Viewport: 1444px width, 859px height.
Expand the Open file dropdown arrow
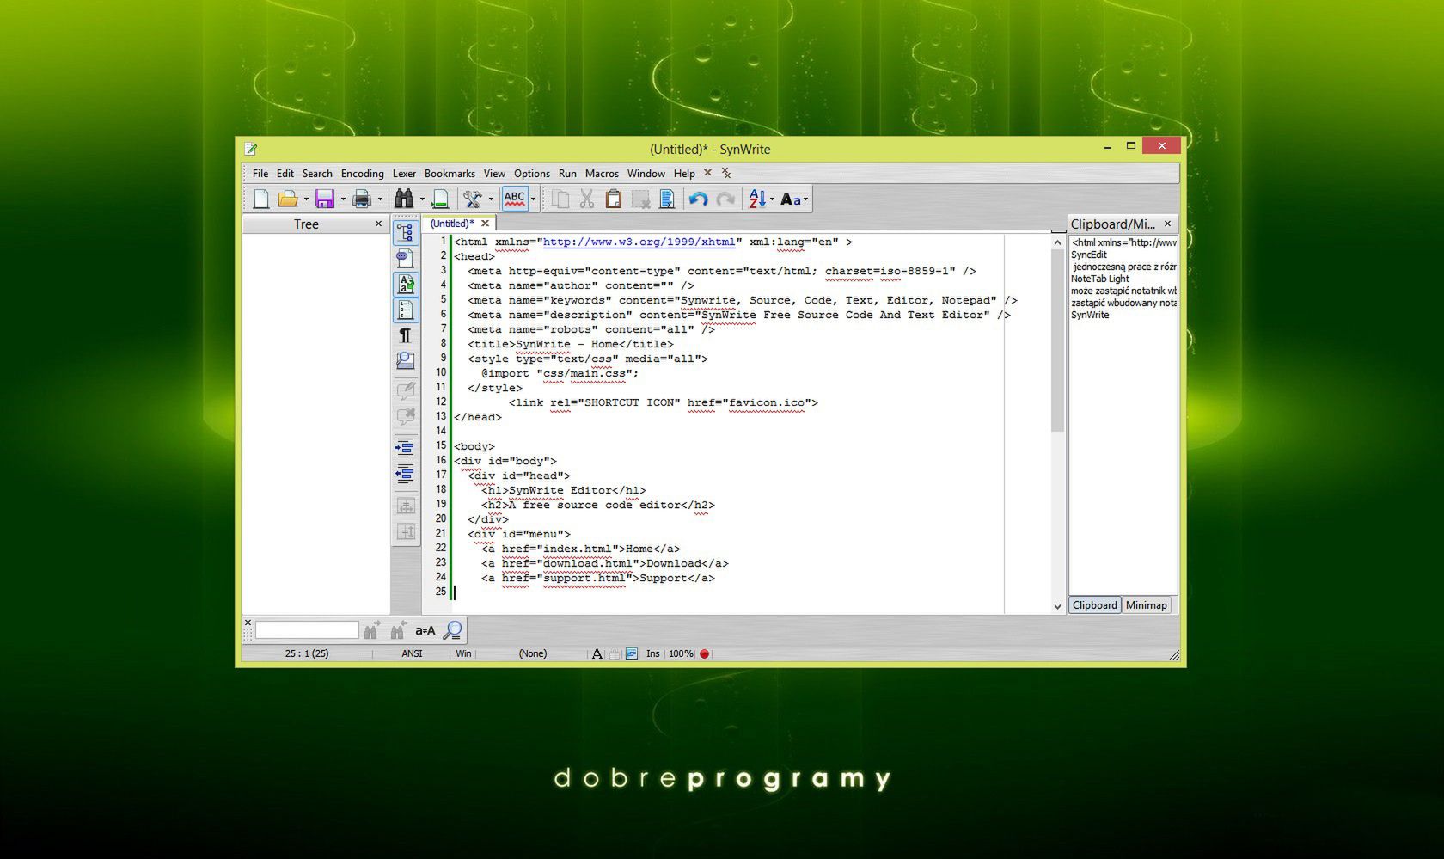pyautogui.click(x=305, y=199)
